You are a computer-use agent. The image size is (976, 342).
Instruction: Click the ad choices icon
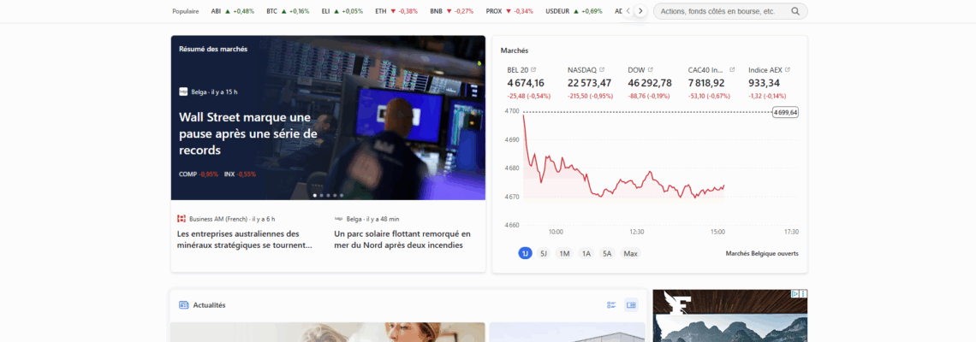794,293
